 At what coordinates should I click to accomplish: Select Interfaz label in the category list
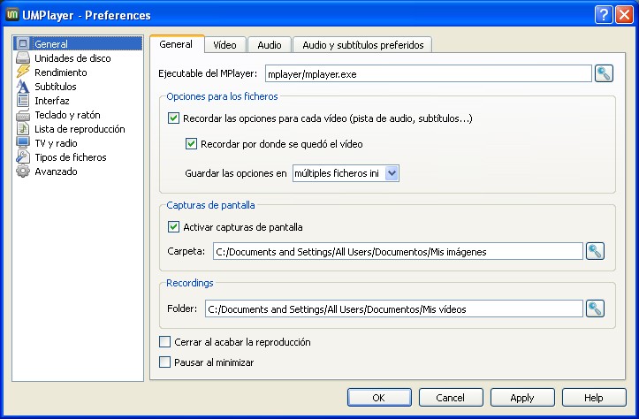[52, 101]
